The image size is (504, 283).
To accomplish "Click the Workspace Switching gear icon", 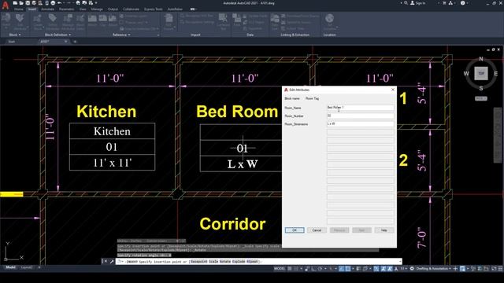I will coord(412,269).
